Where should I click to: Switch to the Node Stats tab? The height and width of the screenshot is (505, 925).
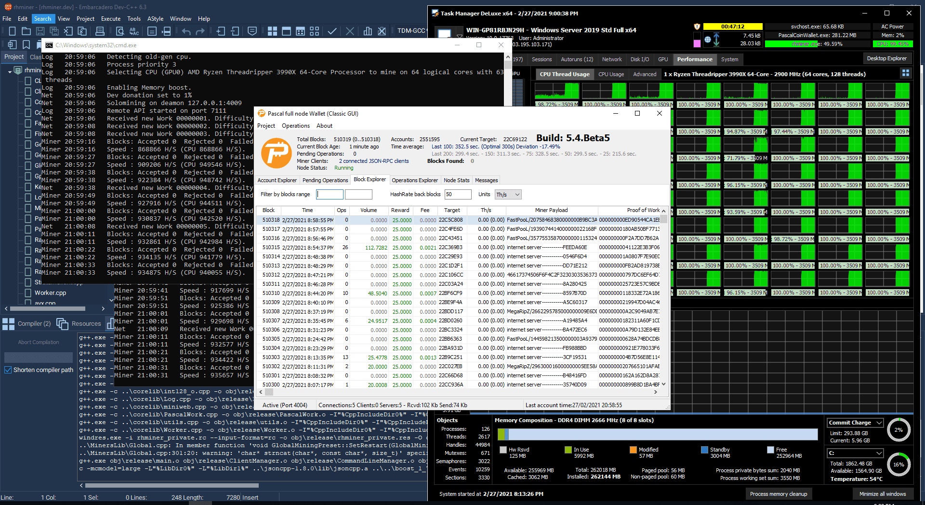[456, 180]
